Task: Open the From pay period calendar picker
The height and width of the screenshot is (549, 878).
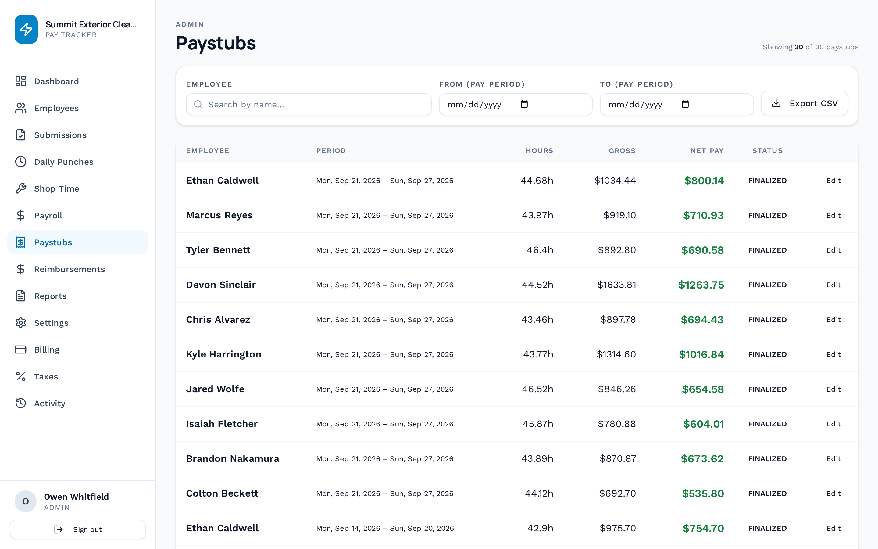Action: point(524,104)
